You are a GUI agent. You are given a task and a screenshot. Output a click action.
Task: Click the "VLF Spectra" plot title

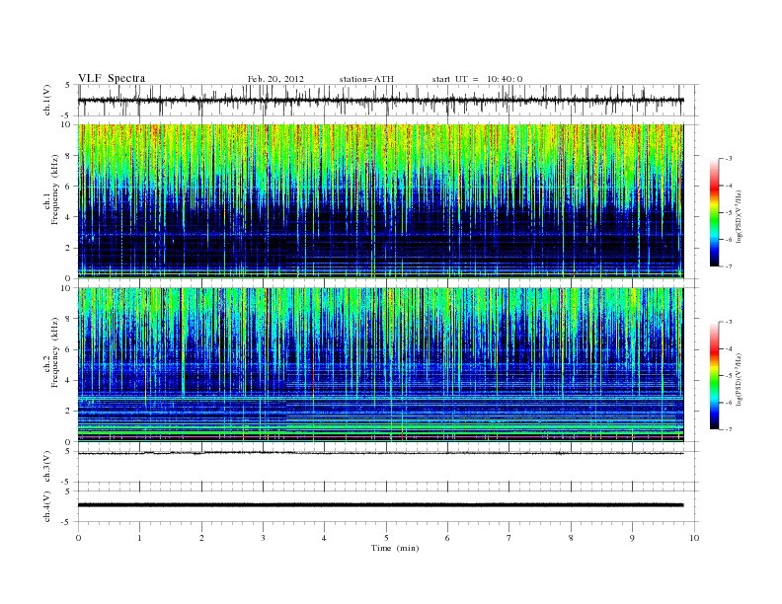[112, 78]
